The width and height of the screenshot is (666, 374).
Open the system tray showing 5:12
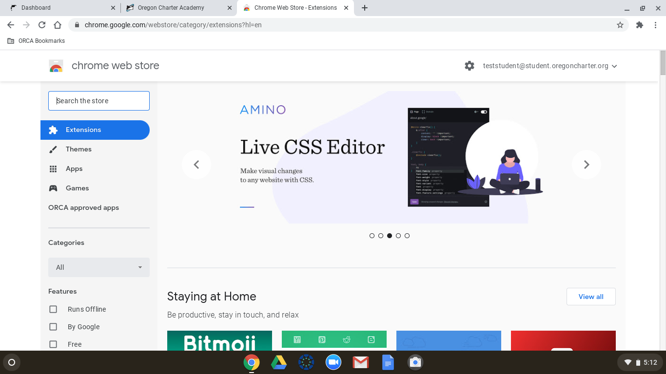tap(640, 362)
